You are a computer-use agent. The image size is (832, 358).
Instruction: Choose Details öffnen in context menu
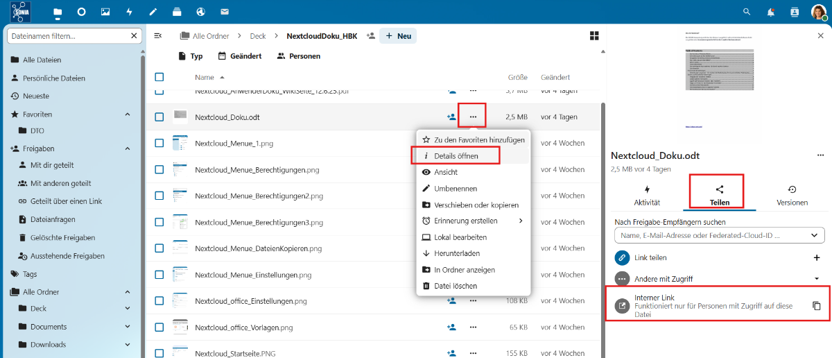click(456, 156)
